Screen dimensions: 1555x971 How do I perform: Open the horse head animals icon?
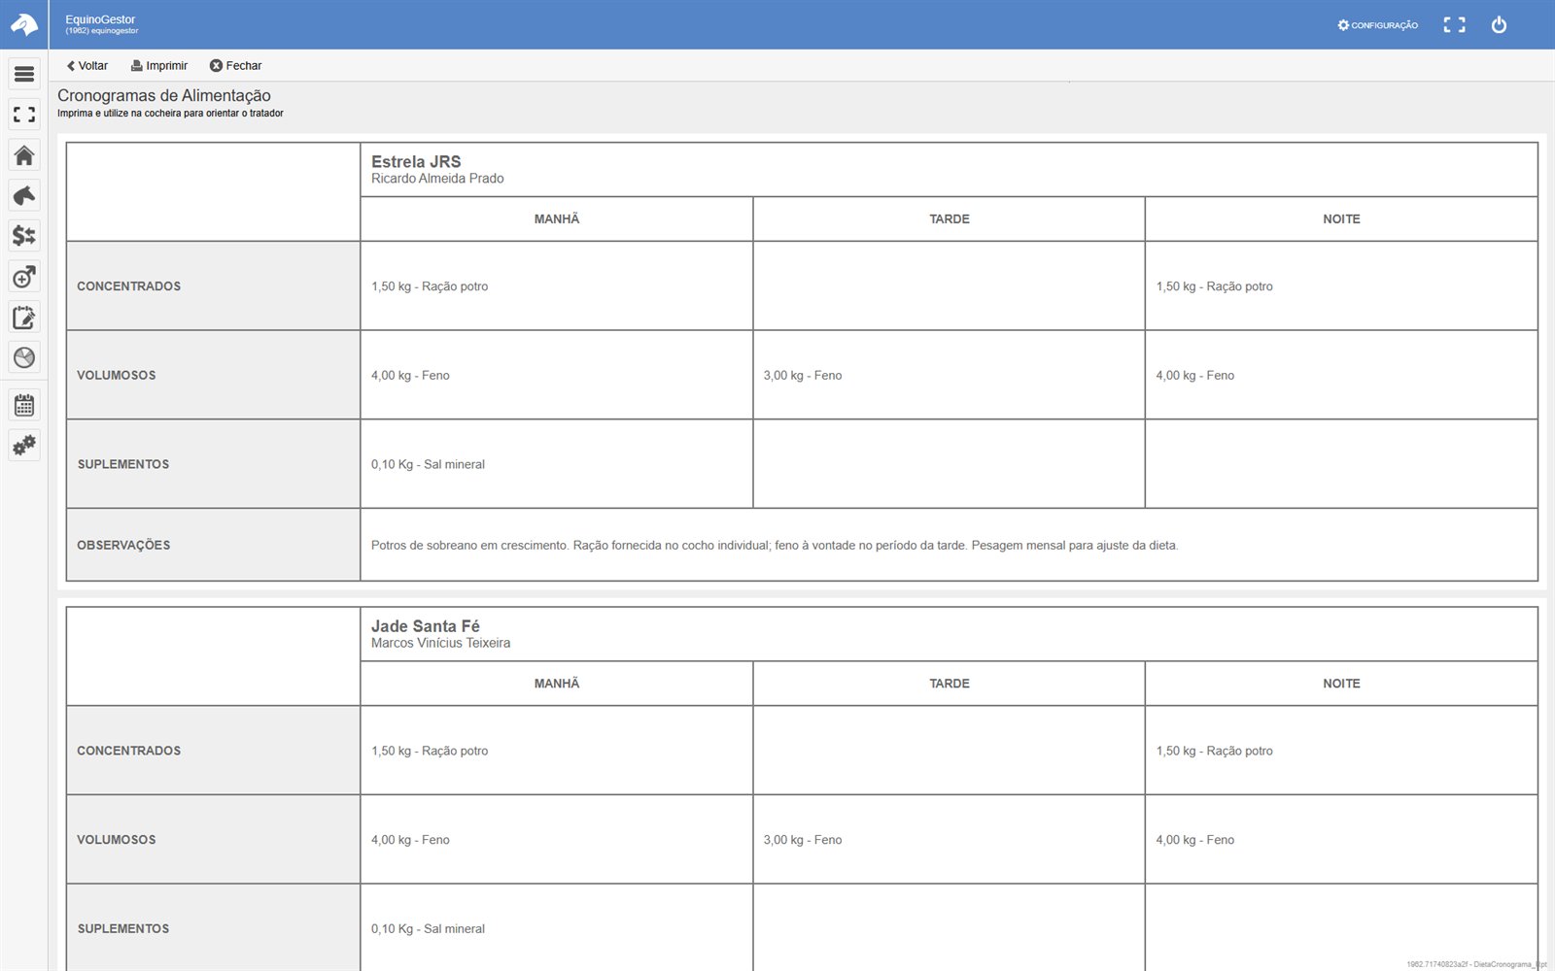(x=24, y=195)
